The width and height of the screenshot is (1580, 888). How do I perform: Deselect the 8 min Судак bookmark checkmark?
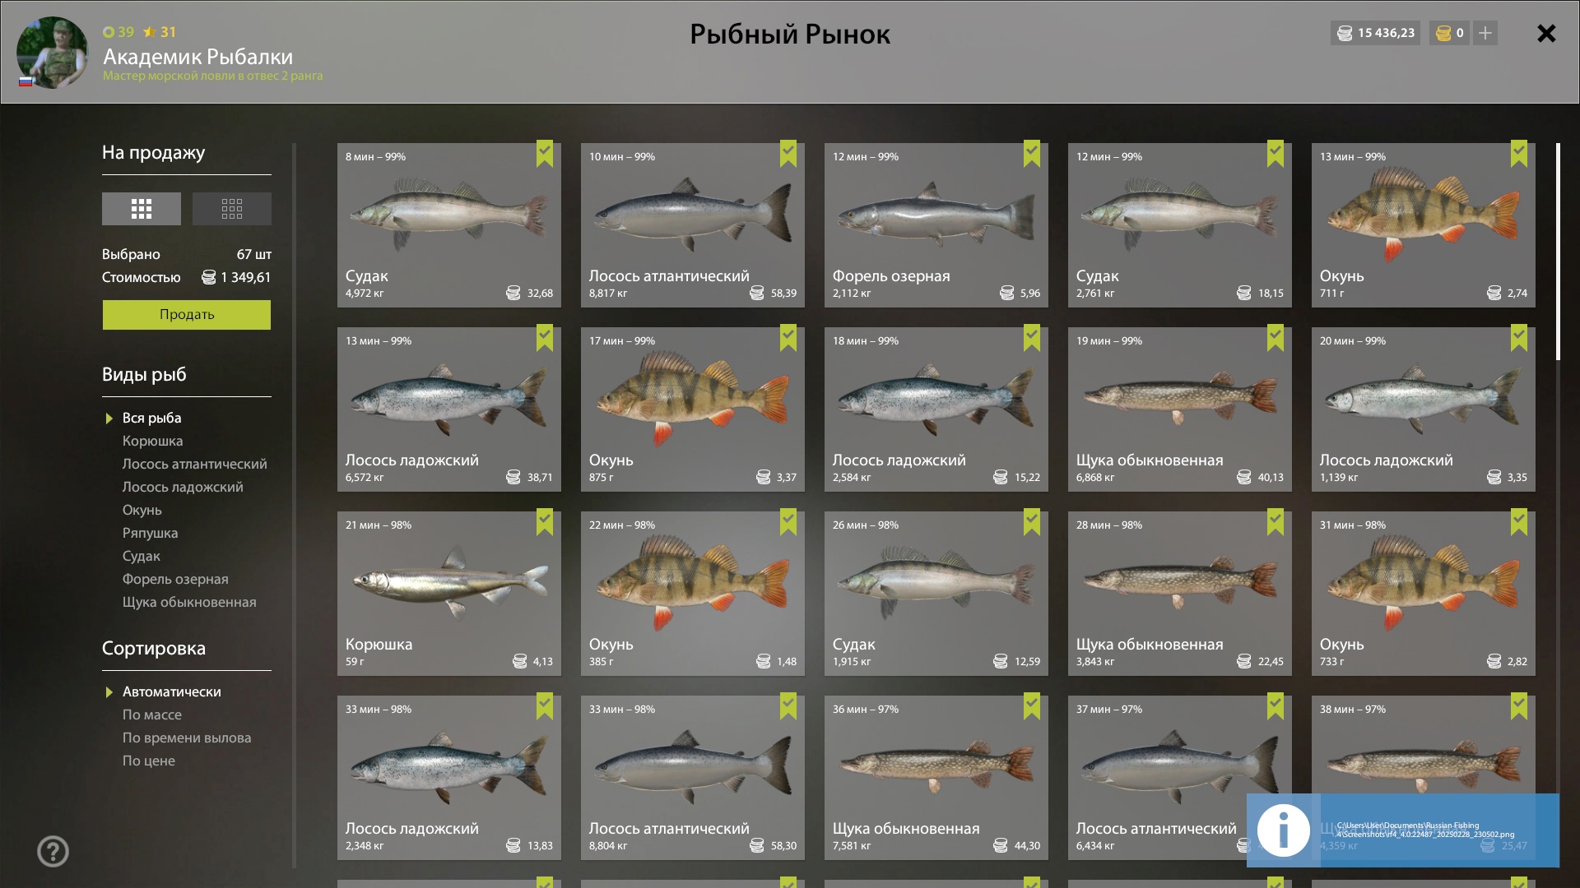coord(545,154)
